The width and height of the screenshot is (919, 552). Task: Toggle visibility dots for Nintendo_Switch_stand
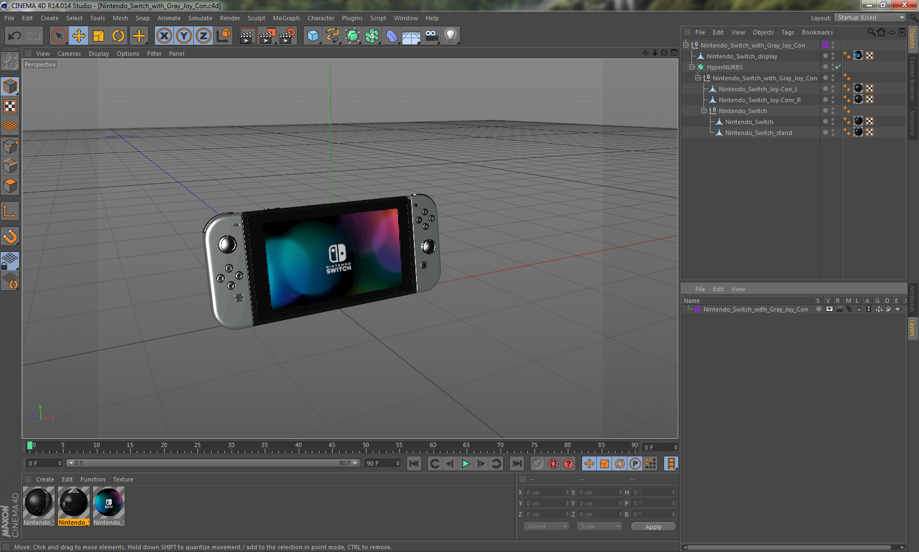[833, 133]
